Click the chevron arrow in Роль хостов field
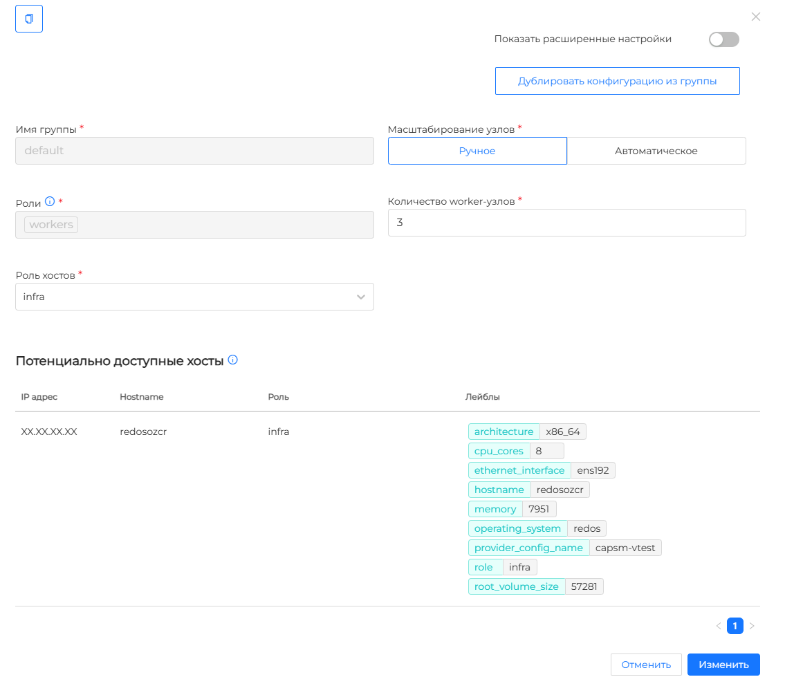 tap(360, 297)
